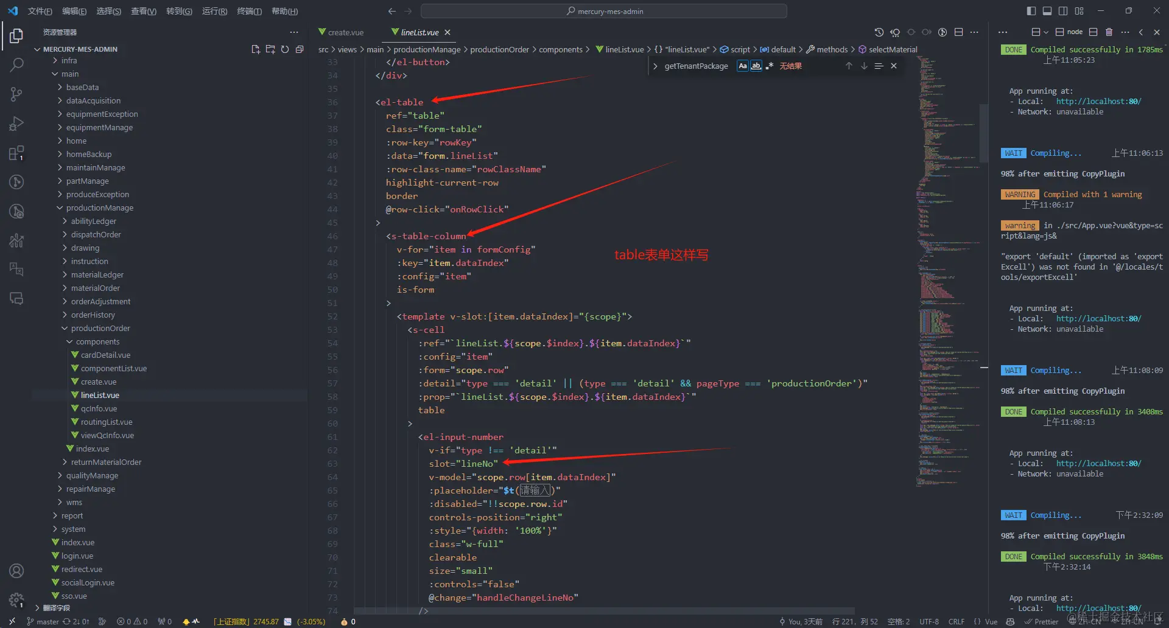Image resolution: width=1169 pixels, height=628 pixels.
Task: Switch to the create.vue editor tab
Action: tap(345, 32)
